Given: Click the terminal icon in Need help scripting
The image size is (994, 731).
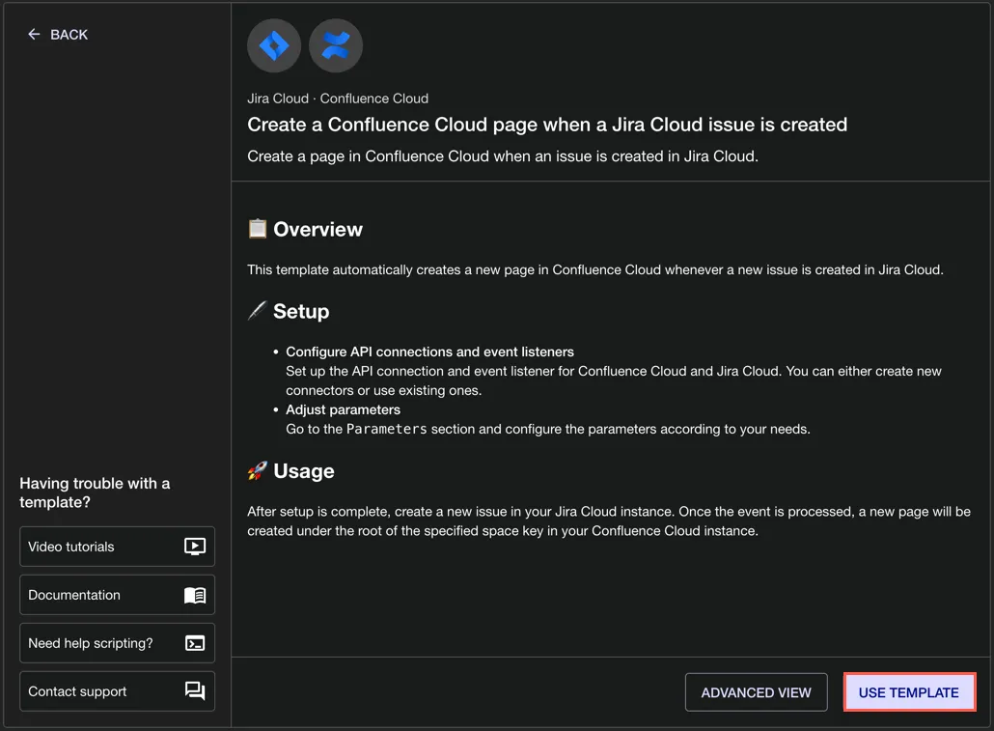Looking at the screenshot, I should coord(195,643).
